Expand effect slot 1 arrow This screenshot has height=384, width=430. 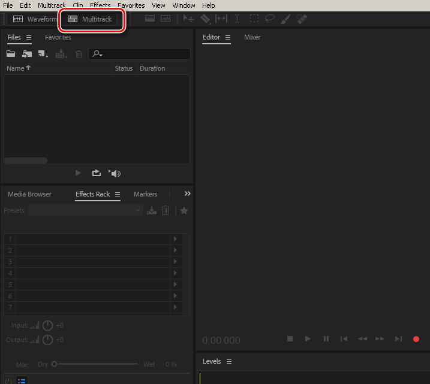coord(176,239)
